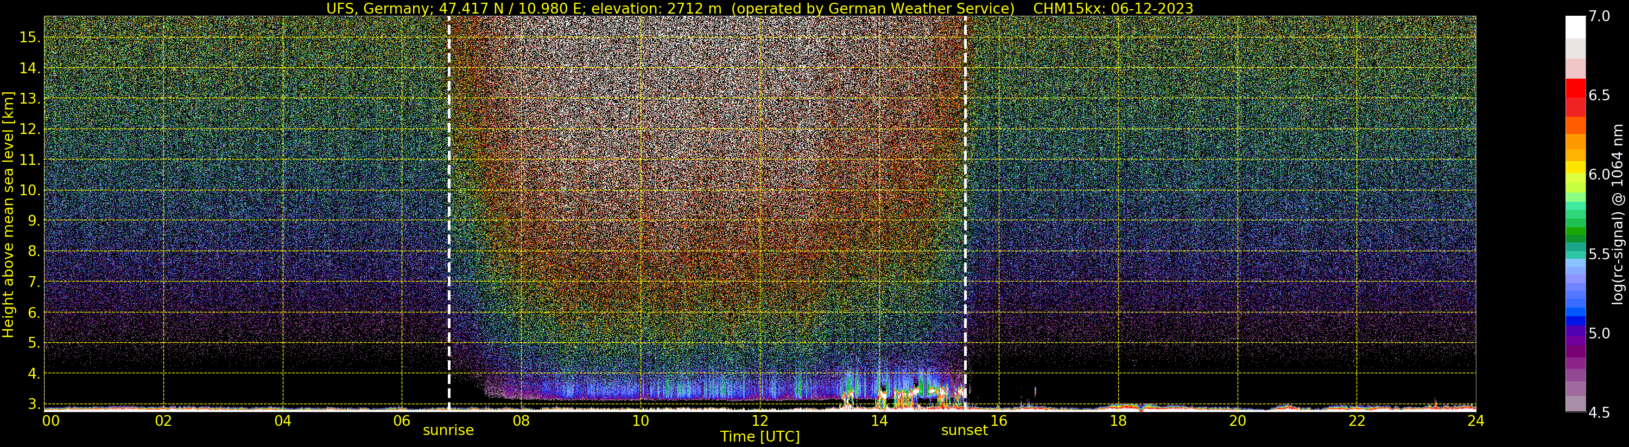The height and width of the screenshot is (447, 1629).
Task: Click the time axis tick '16'
Action: click(x=999, y=420)
